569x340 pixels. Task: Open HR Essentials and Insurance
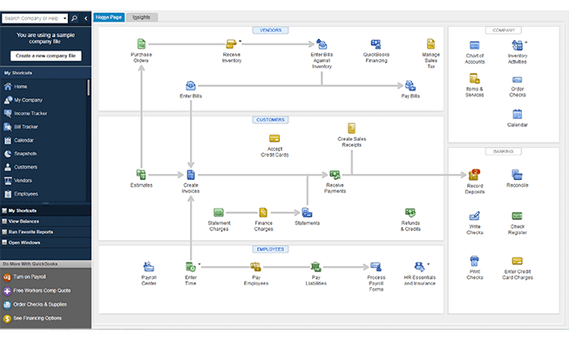[419, 267]
